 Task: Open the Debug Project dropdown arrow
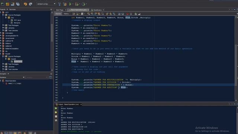coord(80,4)
